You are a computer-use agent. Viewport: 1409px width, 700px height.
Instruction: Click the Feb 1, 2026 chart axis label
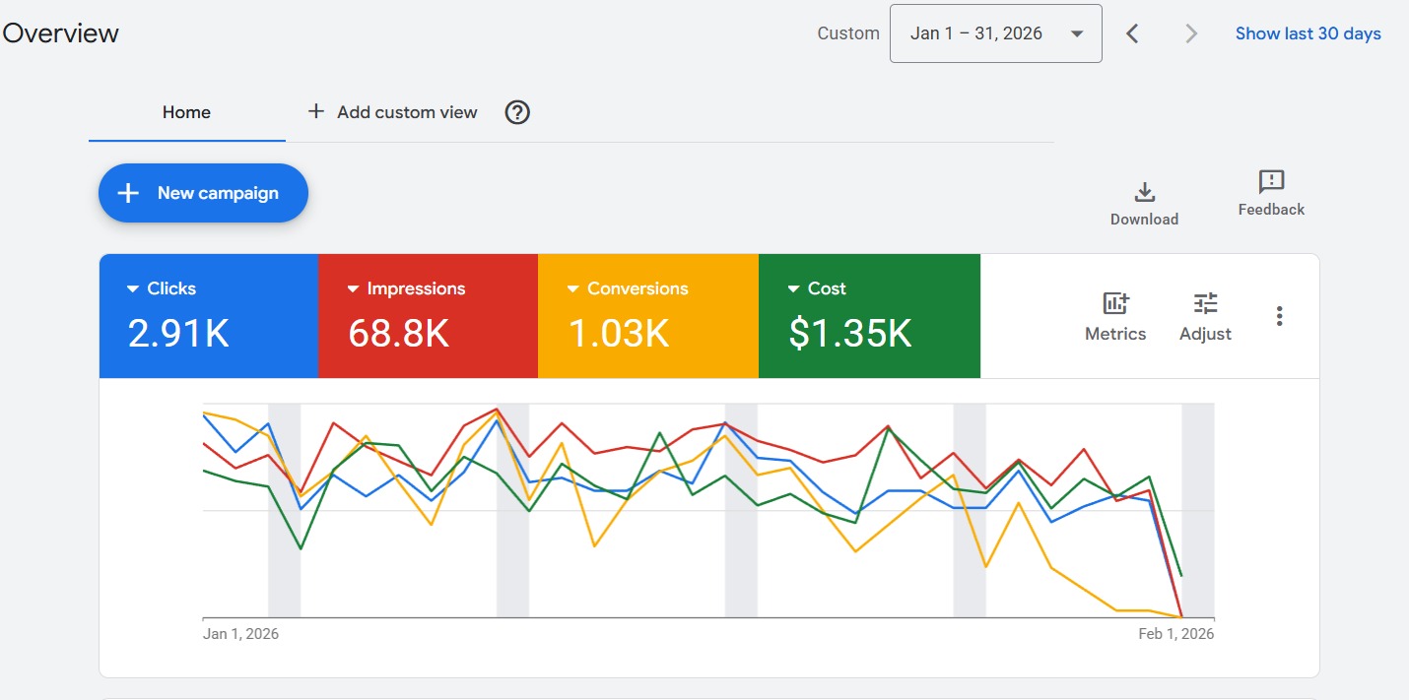point(1175,634)
